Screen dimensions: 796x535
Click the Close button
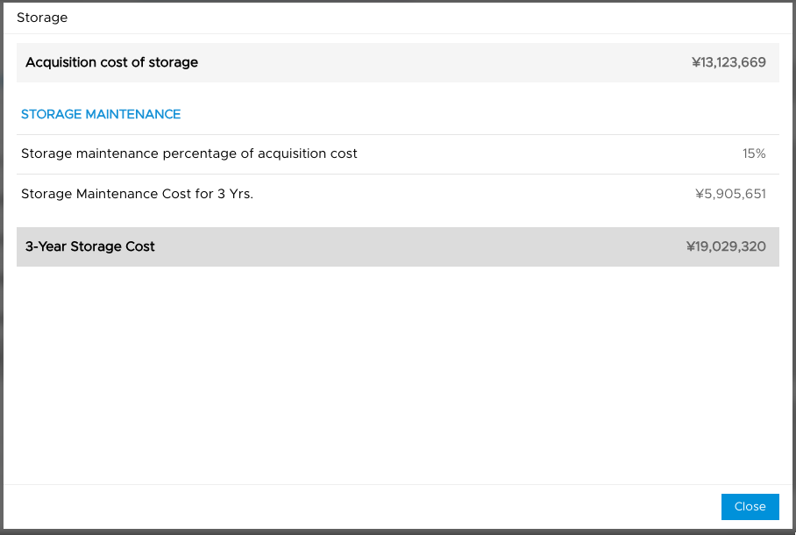point(750,506)
